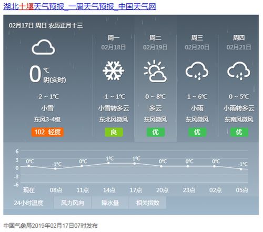Click the 优 air quality badge for 周三
The width and height of the screenshot is (263, 232).
(x=197, y=132)
